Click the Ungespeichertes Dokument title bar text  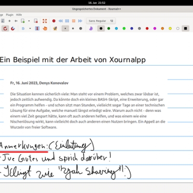coord(96,9)
